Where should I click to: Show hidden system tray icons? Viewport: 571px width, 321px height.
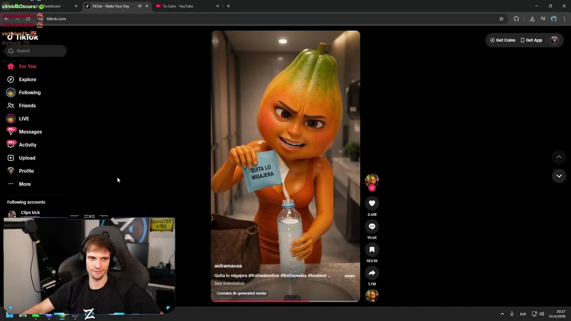502,314
